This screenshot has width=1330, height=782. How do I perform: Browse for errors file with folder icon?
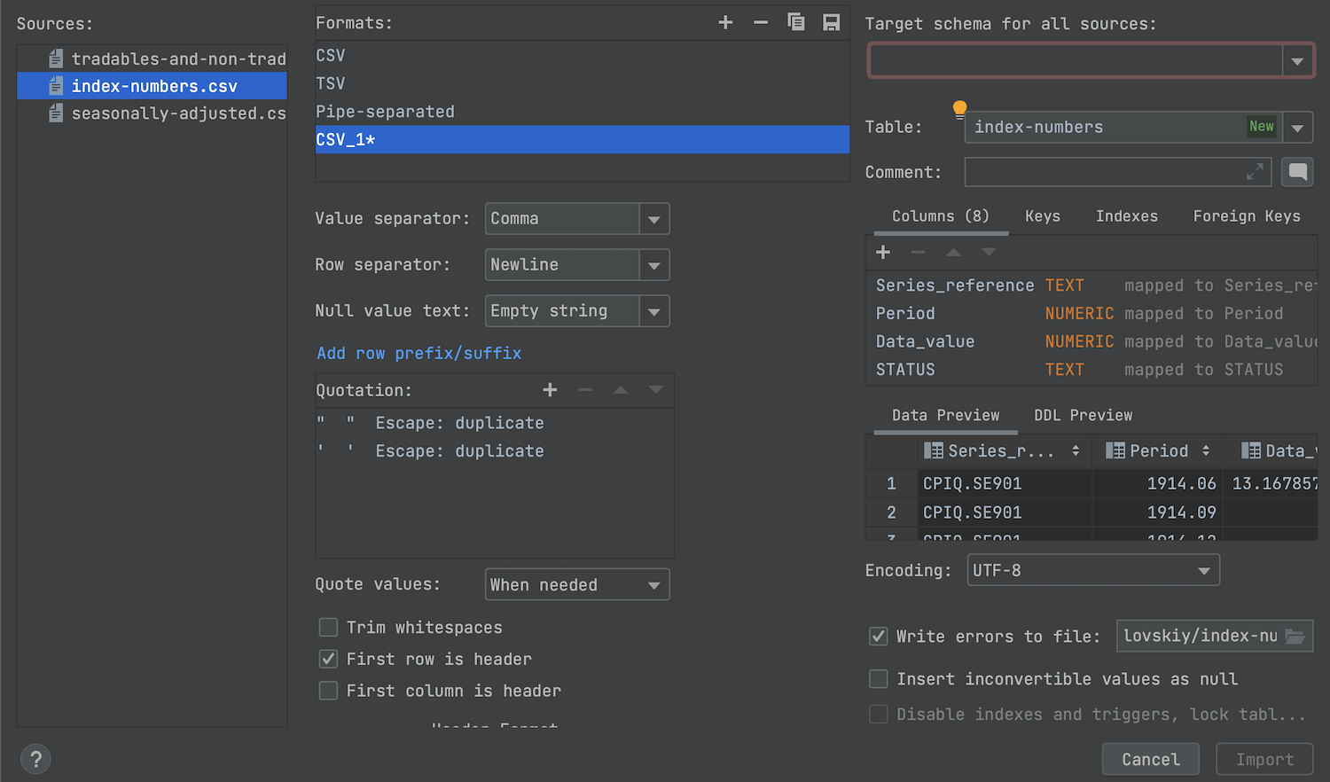point(1295,637)
